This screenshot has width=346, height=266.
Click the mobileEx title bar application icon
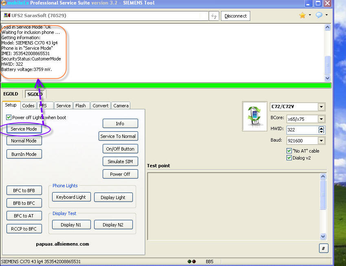3,3
